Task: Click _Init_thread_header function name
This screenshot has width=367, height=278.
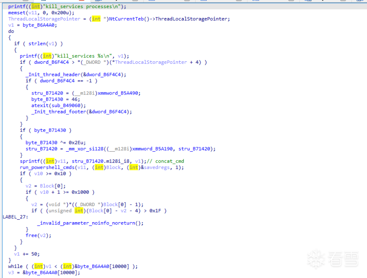Action: (x=53, y=75)
